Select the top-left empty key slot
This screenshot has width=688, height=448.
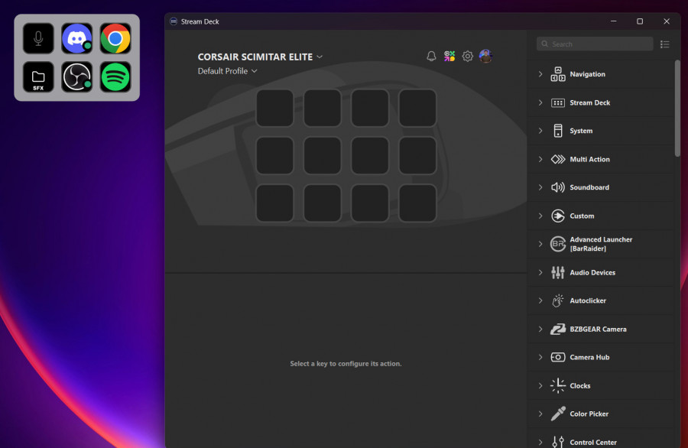click(x=274, y=108)
